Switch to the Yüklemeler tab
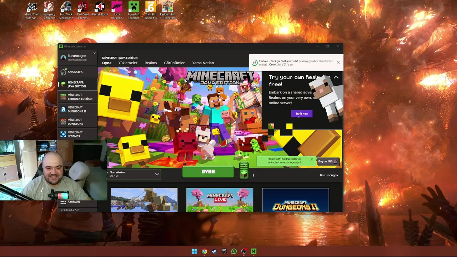457x257 pixels. [x=128, y=63]
